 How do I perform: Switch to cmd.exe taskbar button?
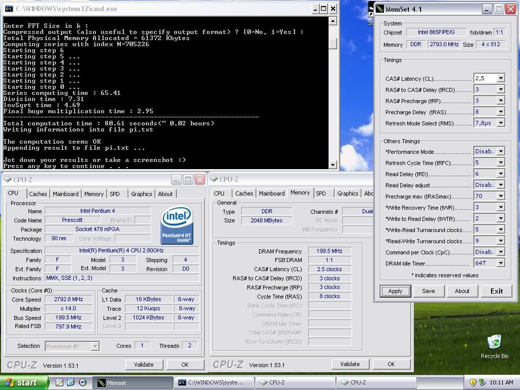pyautogui.click(x=214, y=383)
